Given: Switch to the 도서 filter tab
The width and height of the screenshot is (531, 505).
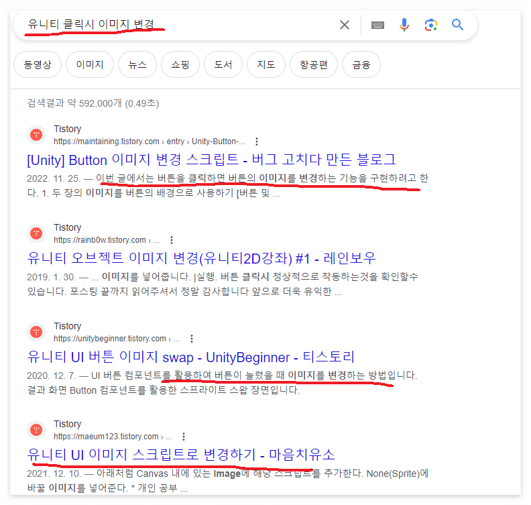Looking at the screenshot, I should (223, 64).
